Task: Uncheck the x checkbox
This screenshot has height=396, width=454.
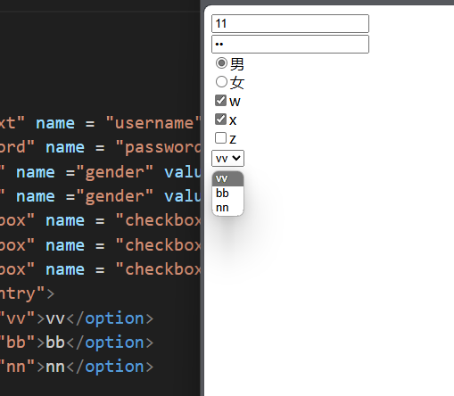Action: 220,120
